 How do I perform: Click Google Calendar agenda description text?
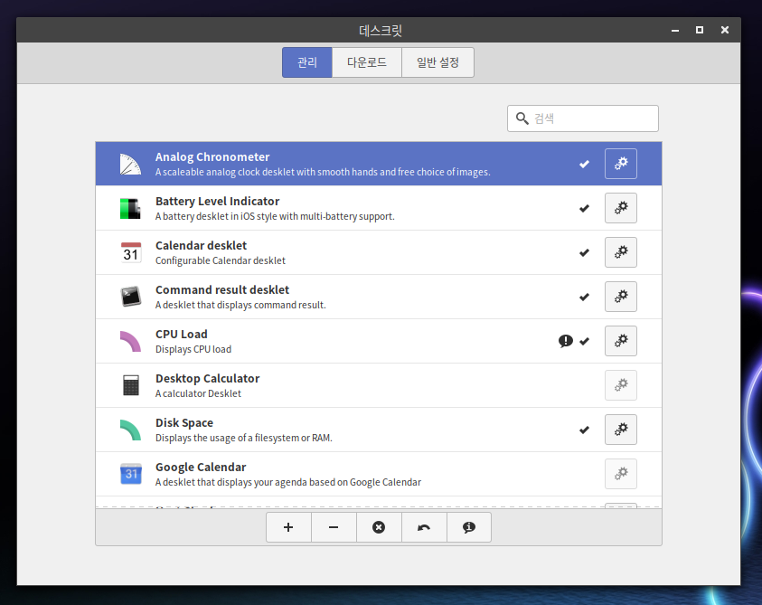tap(288, 482)
